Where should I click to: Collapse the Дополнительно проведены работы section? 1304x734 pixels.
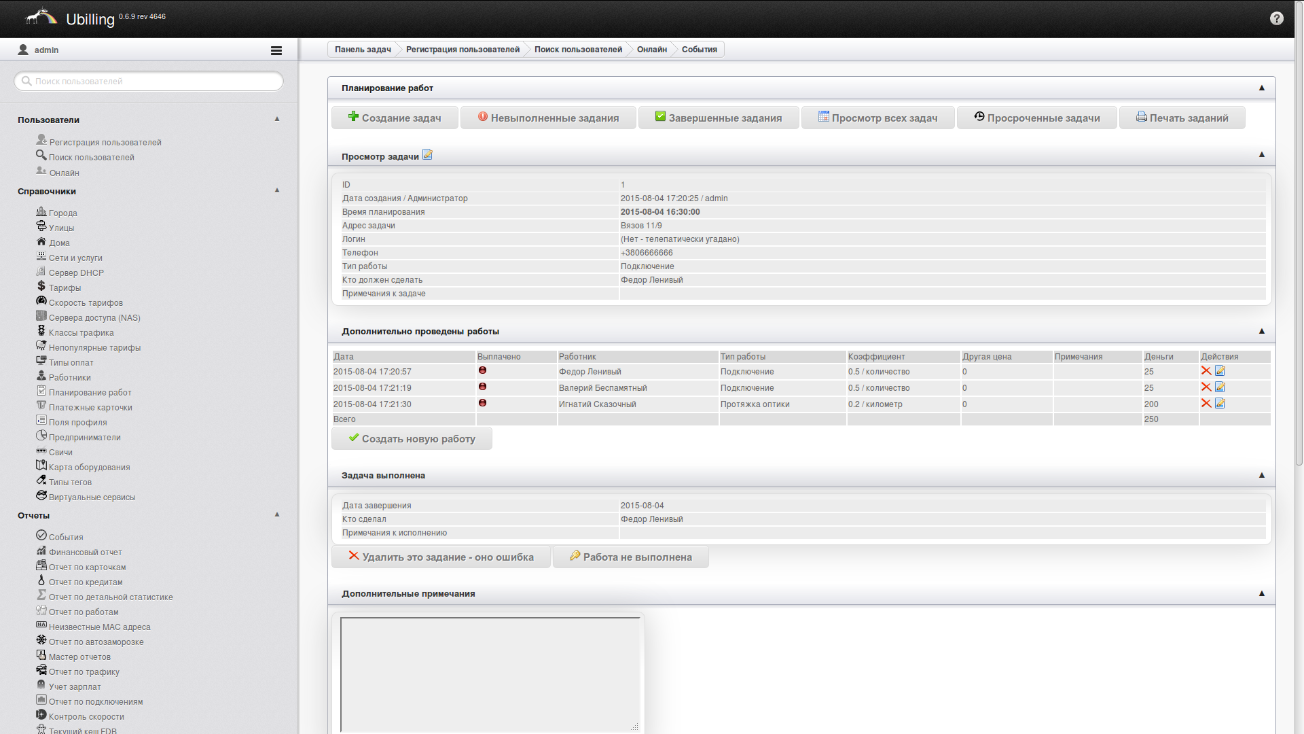pyautogui.click(x=1261, y=331)
